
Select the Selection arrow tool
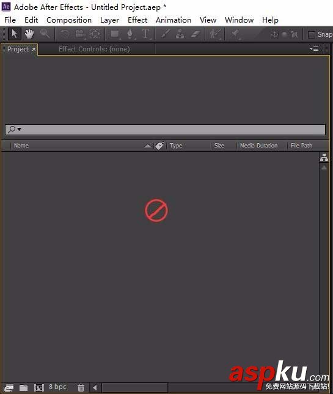(x=14, y=34)
